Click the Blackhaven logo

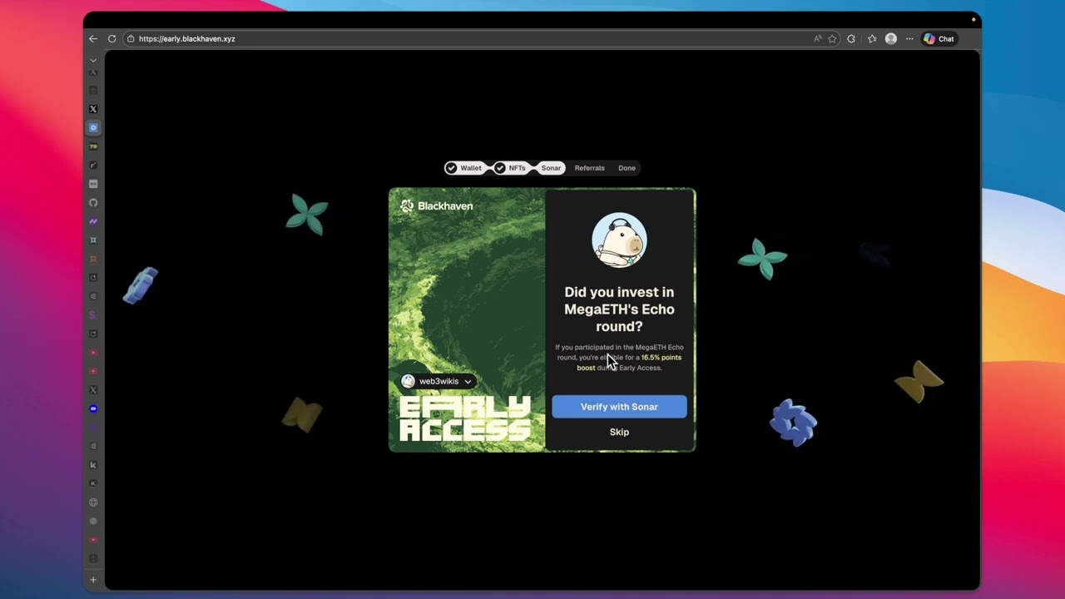(x=436, y=205)
